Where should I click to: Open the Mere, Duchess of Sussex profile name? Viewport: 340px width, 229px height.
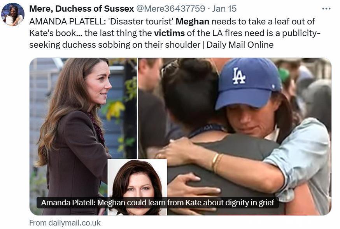click(82, 9)
